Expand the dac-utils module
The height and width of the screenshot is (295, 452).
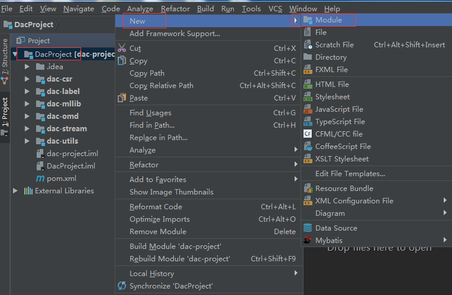27,141
